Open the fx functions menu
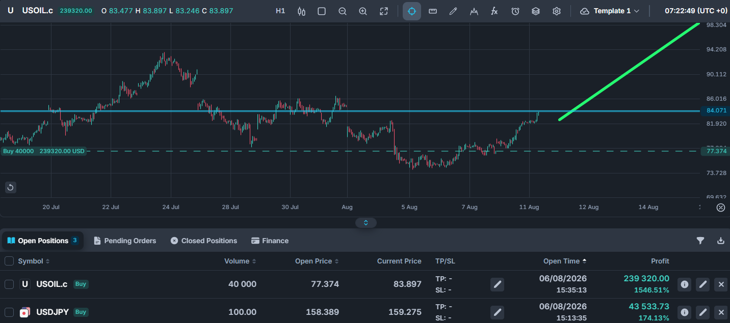This screenshot has width=730, height=323. coord(494,11)
